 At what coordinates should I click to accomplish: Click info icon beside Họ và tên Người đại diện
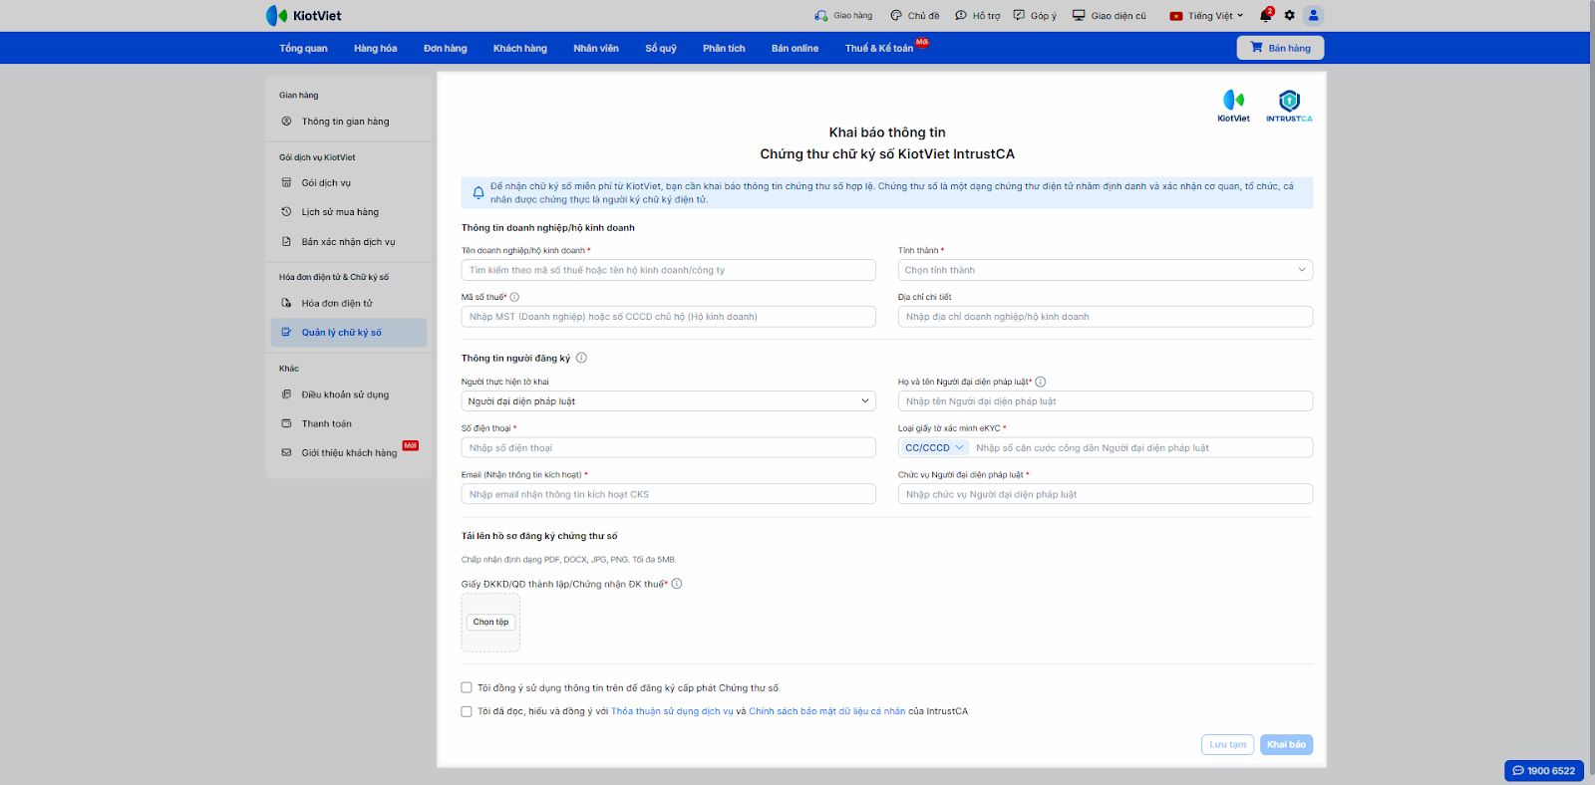[x=1041, y=382]
